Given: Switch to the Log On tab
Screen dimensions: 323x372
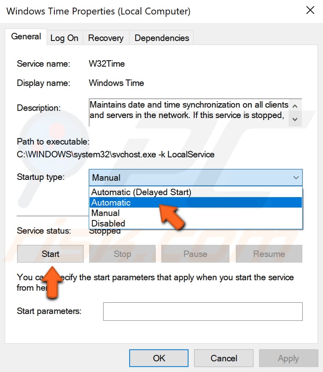Looking at the screenshot, I should [x=64, y=38].
